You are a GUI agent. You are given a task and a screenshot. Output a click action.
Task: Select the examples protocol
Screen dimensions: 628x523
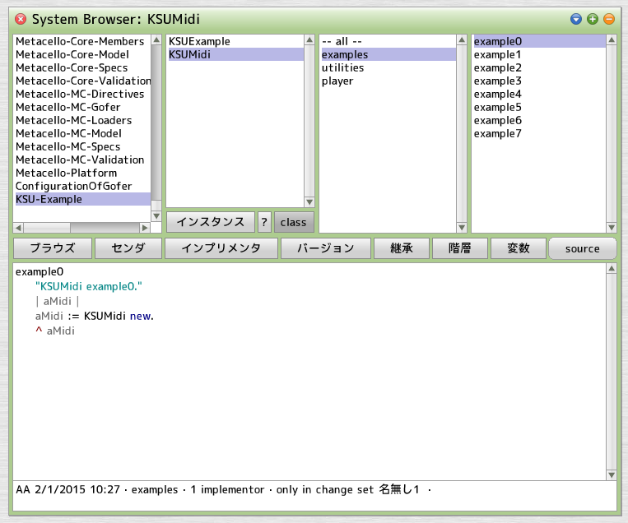click(388, 54)
